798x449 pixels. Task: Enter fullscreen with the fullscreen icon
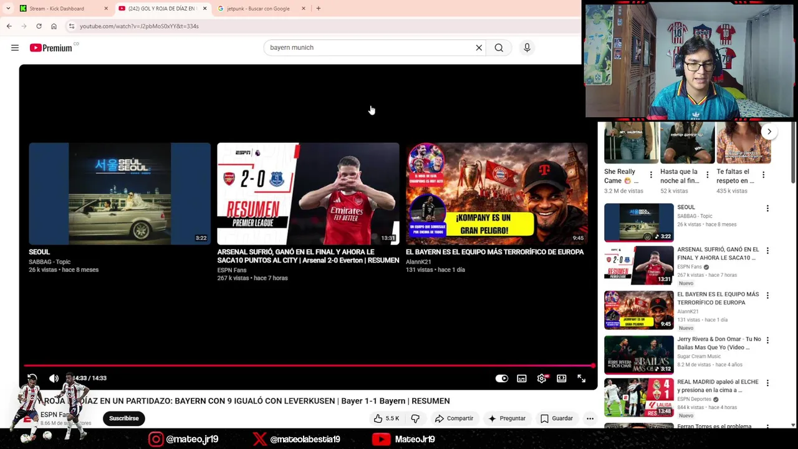point(581,379)
